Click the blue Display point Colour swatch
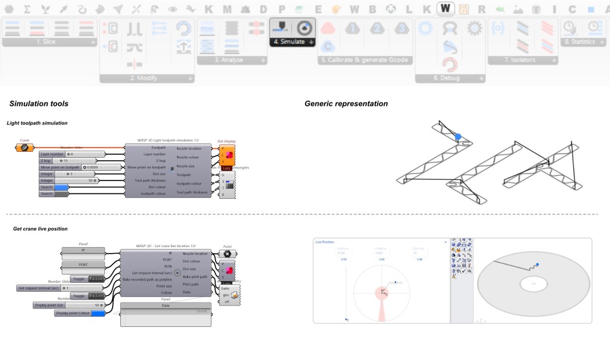Image resolution: width=610 pixels, height=343 pixels. pos(98,313)
